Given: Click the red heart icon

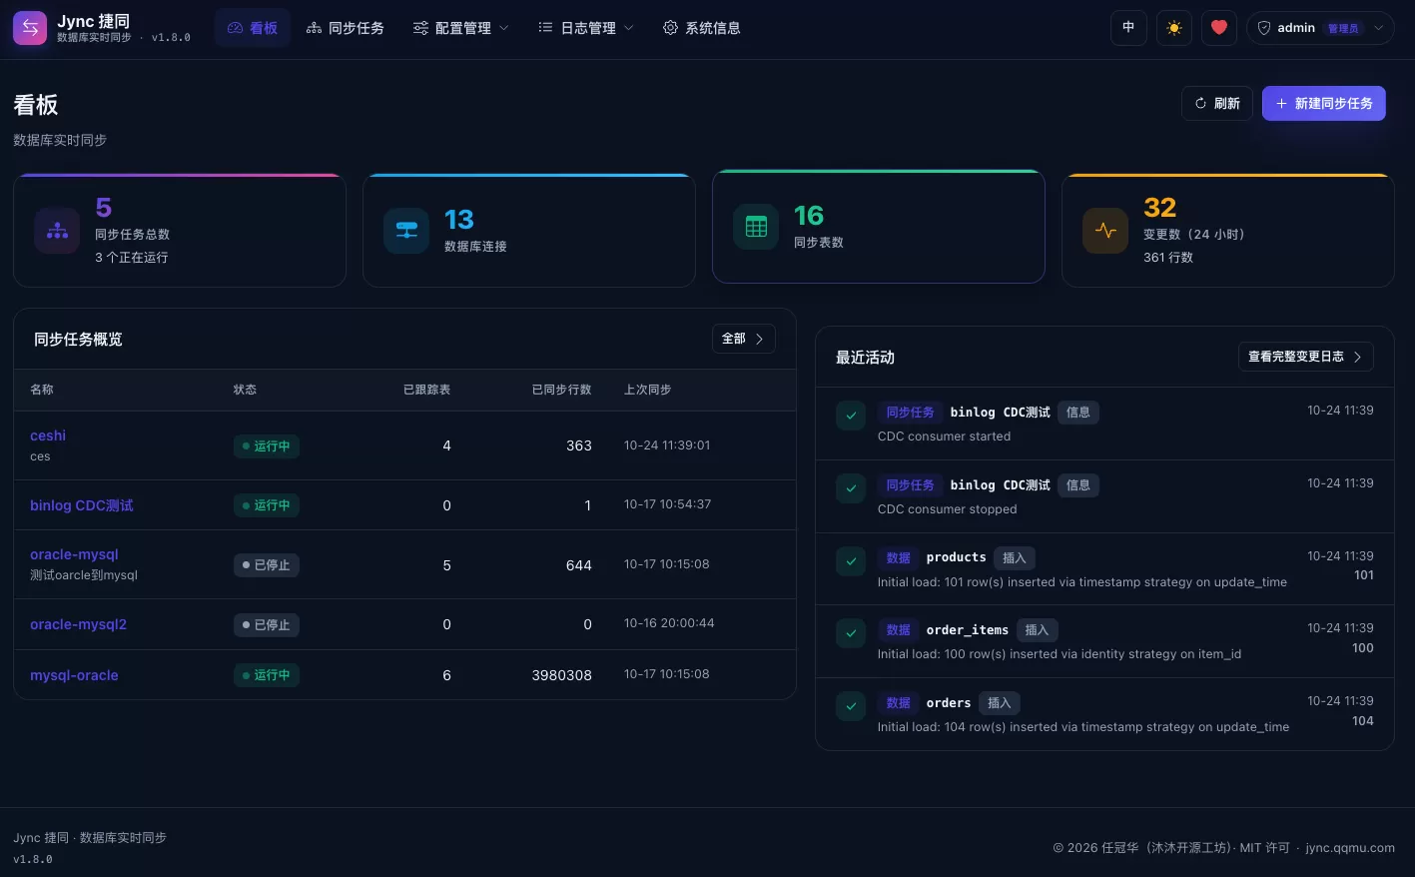Looking at the screenshot, I should click(1219, 28).
